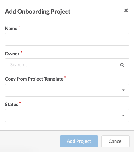Open the Status combo box
Viewport: 134px width, 152px height.
pyautogui.click(x=67, y=116)
